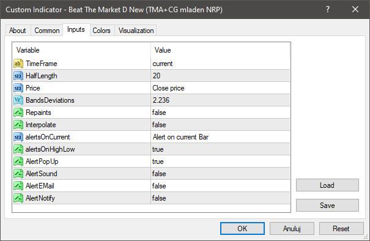Change the AlertSound false value
Image resolution: width=370 pixels, height=241 pixels.
coord(220,174)
